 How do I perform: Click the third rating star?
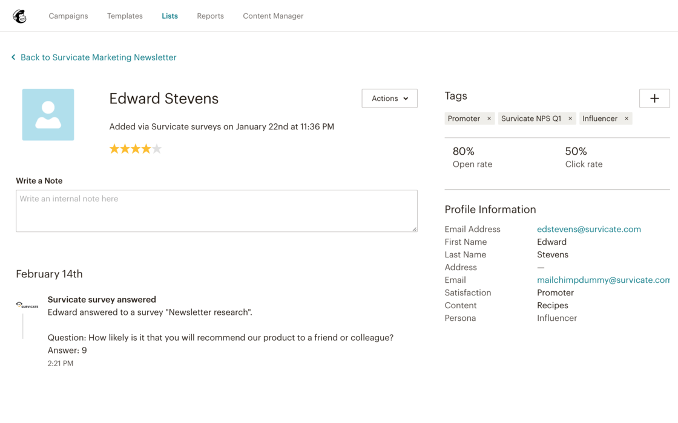click(x=136, y=149)
